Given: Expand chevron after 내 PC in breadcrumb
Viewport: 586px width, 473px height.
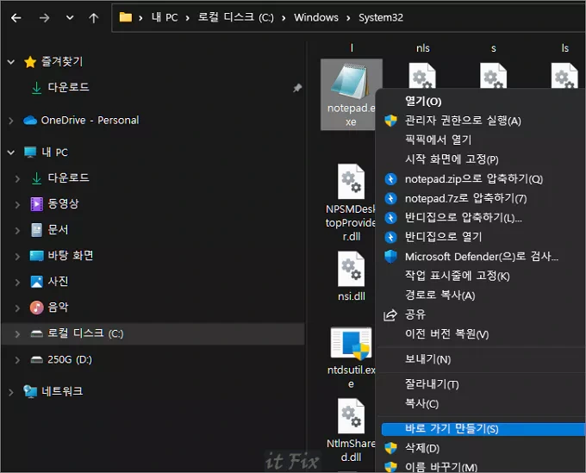Looking at the screenshot, I should 188,18.
